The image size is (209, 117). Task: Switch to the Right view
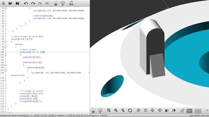pos(138,110)
